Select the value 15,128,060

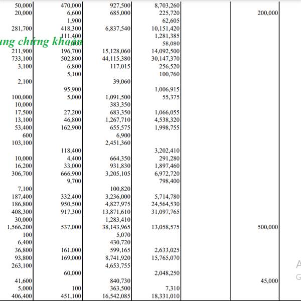[x=116, y=51]
